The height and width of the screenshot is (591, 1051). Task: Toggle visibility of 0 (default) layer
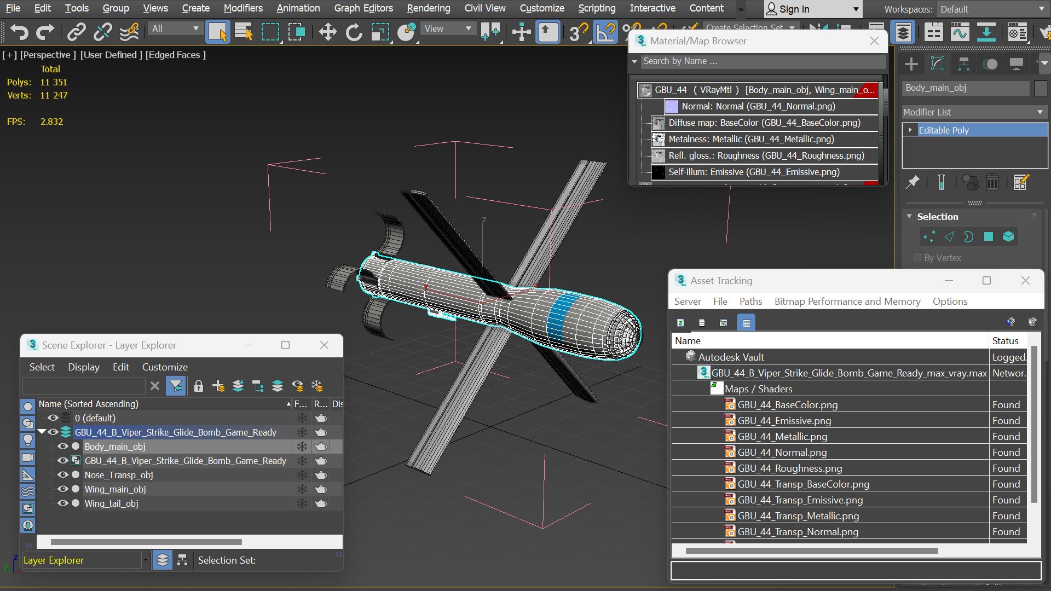click(53, 418)
